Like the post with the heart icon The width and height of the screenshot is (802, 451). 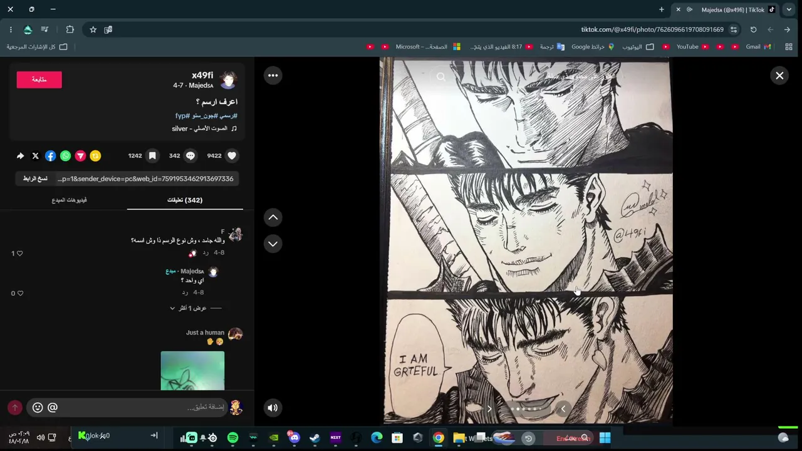[x=232, y=156]
